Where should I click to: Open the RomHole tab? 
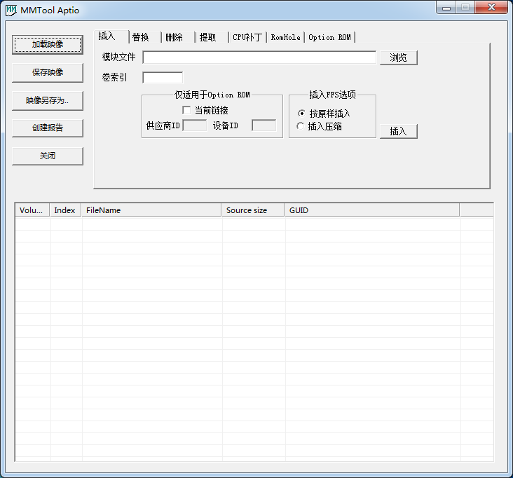click(x=286, y=37)
